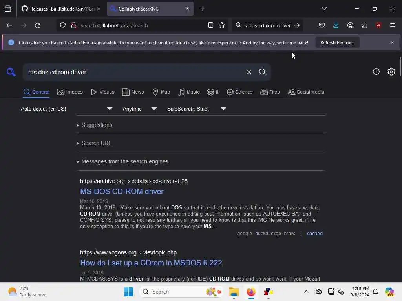Open How do I set up a CDrom result
Viewport: 402px width, 301px height.
click(x=151, y=263)
